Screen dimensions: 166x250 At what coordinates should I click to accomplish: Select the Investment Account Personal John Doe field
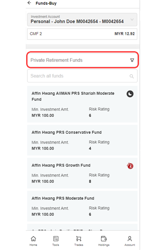tap(82, 20)
